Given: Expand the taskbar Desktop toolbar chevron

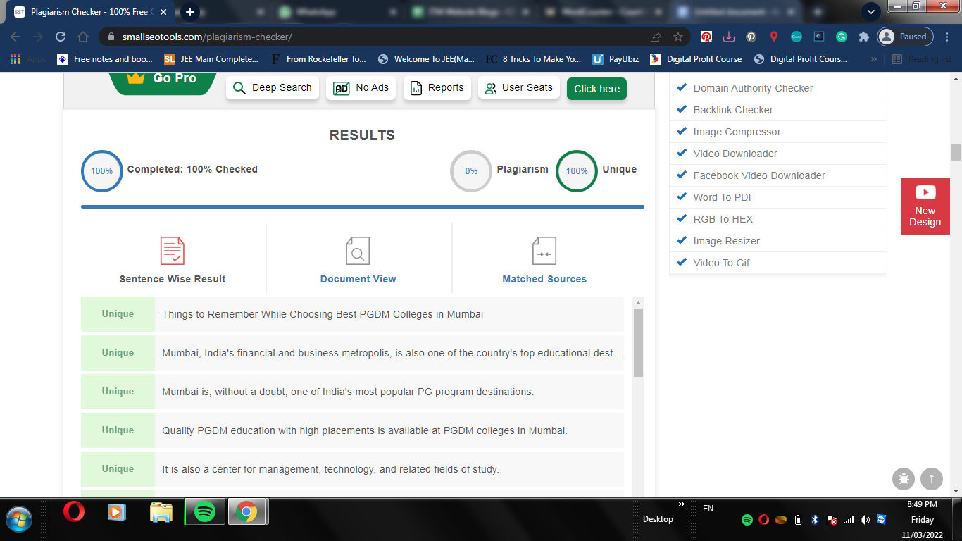Looking at the screenshot, I should click(x=681, y=504).
